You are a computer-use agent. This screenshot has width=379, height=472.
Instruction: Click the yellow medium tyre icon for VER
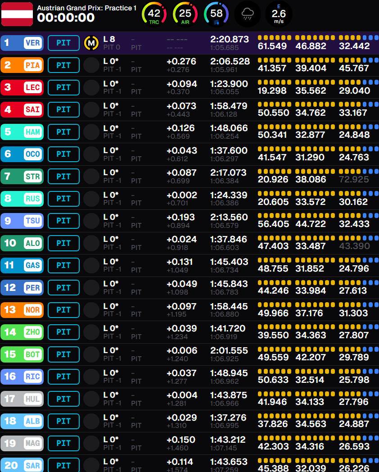coord(91,43)
